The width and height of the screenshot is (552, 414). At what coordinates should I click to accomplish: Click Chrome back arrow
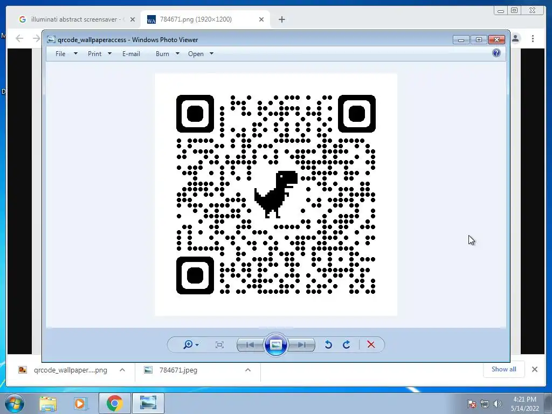point(19,38)
